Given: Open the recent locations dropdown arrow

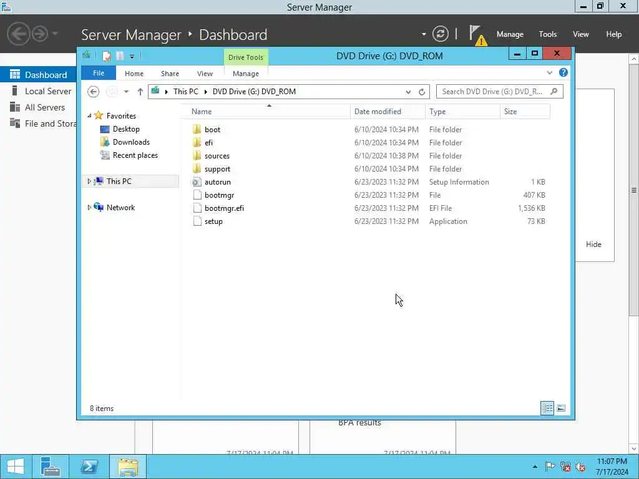Looking at the screenshot, I should coord(126,92).
